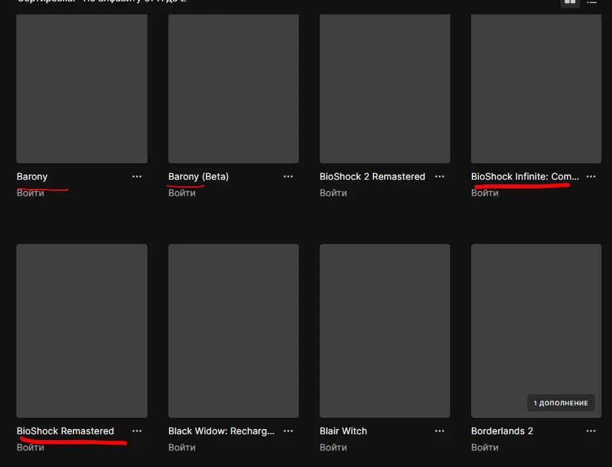Open the options menu for Barony
612x467 pixels.
(x=136, y=176)
